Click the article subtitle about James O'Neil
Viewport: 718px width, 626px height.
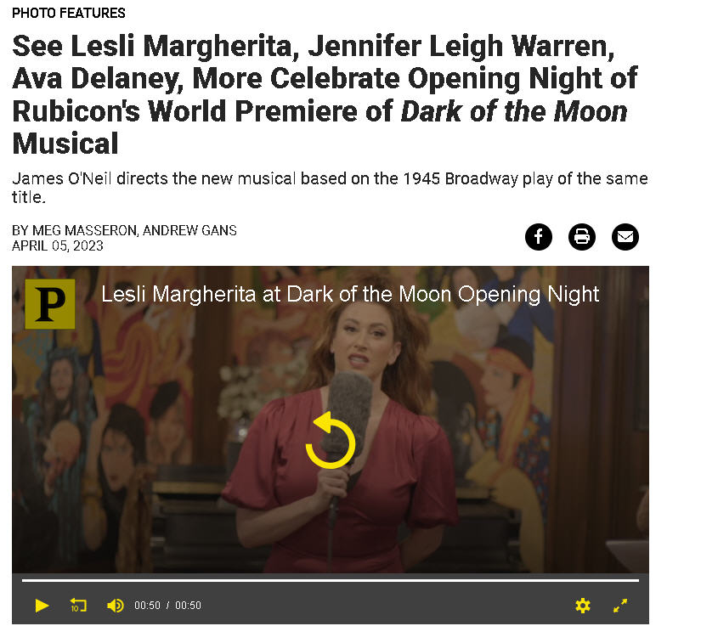coord(330,188)
